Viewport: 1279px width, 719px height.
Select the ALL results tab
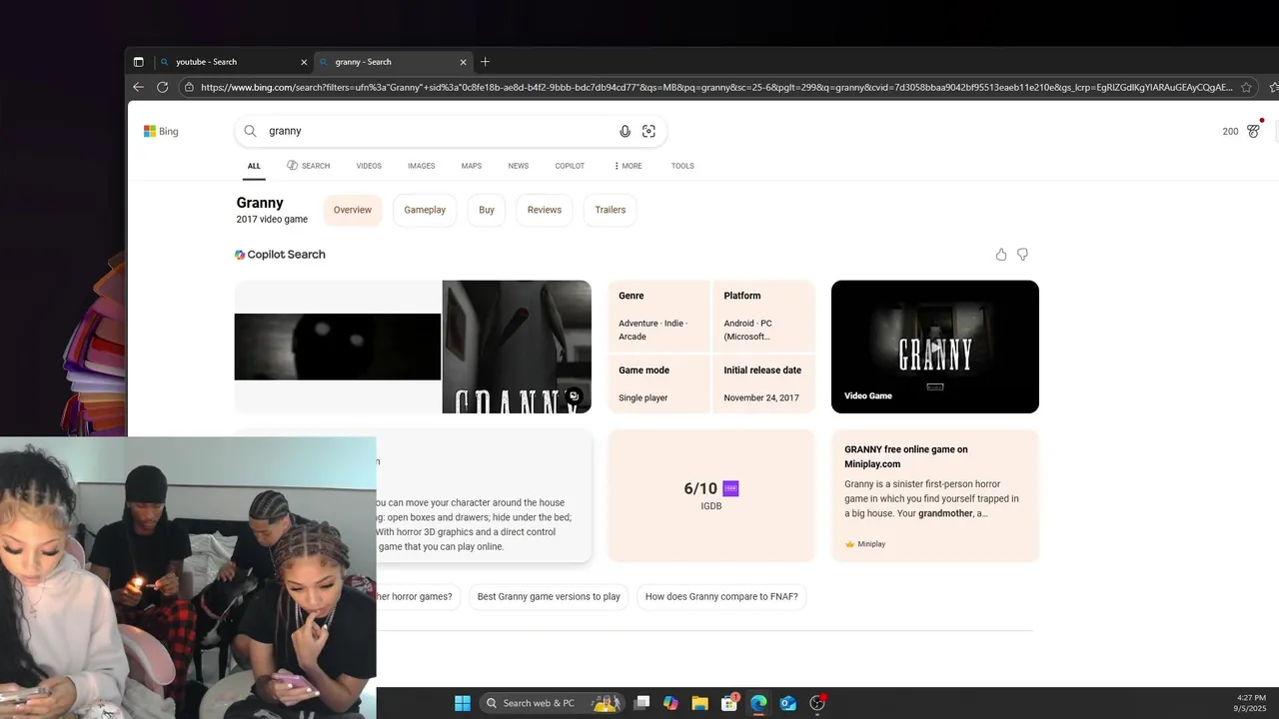(x=254, y=166)
